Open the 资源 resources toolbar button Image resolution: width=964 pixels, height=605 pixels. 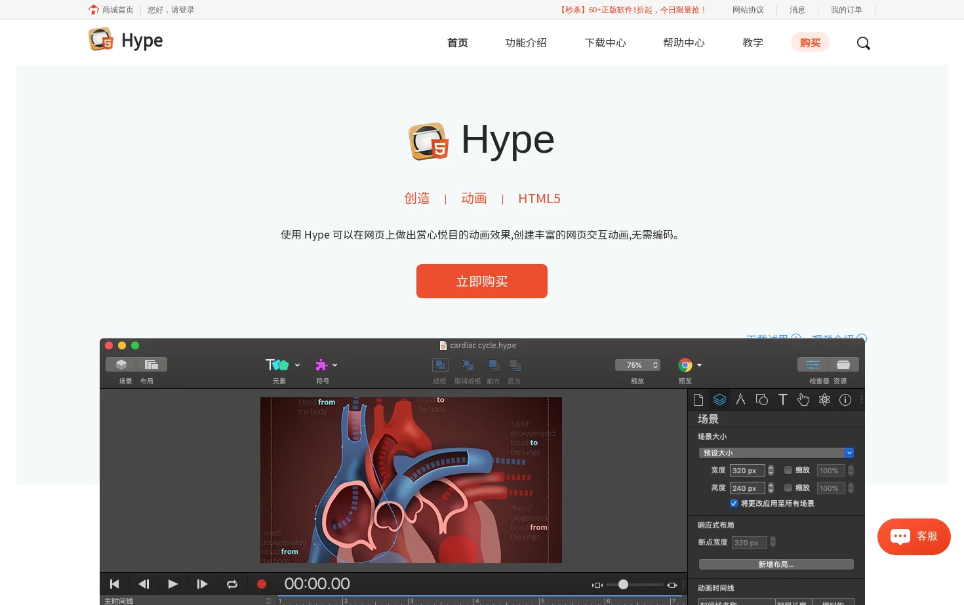(843, 364)
